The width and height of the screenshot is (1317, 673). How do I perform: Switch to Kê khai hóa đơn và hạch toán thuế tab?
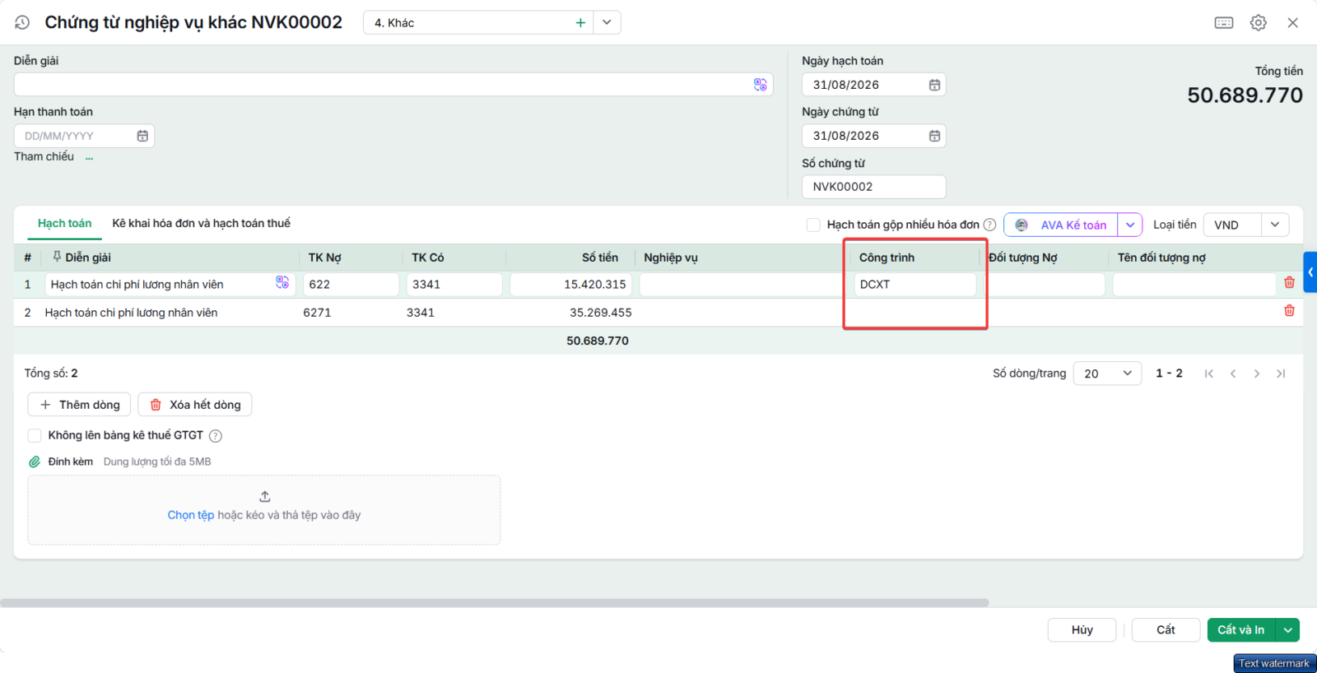point(202,224)
